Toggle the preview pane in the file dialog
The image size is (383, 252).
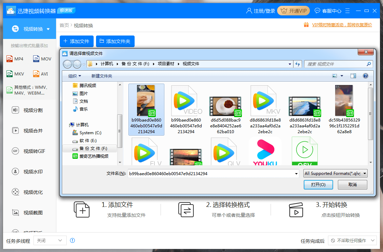[353, 75]
